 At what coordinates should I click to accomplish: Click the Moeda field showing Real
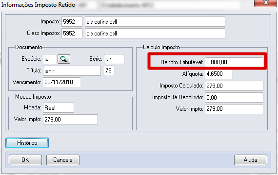point(59,107)
